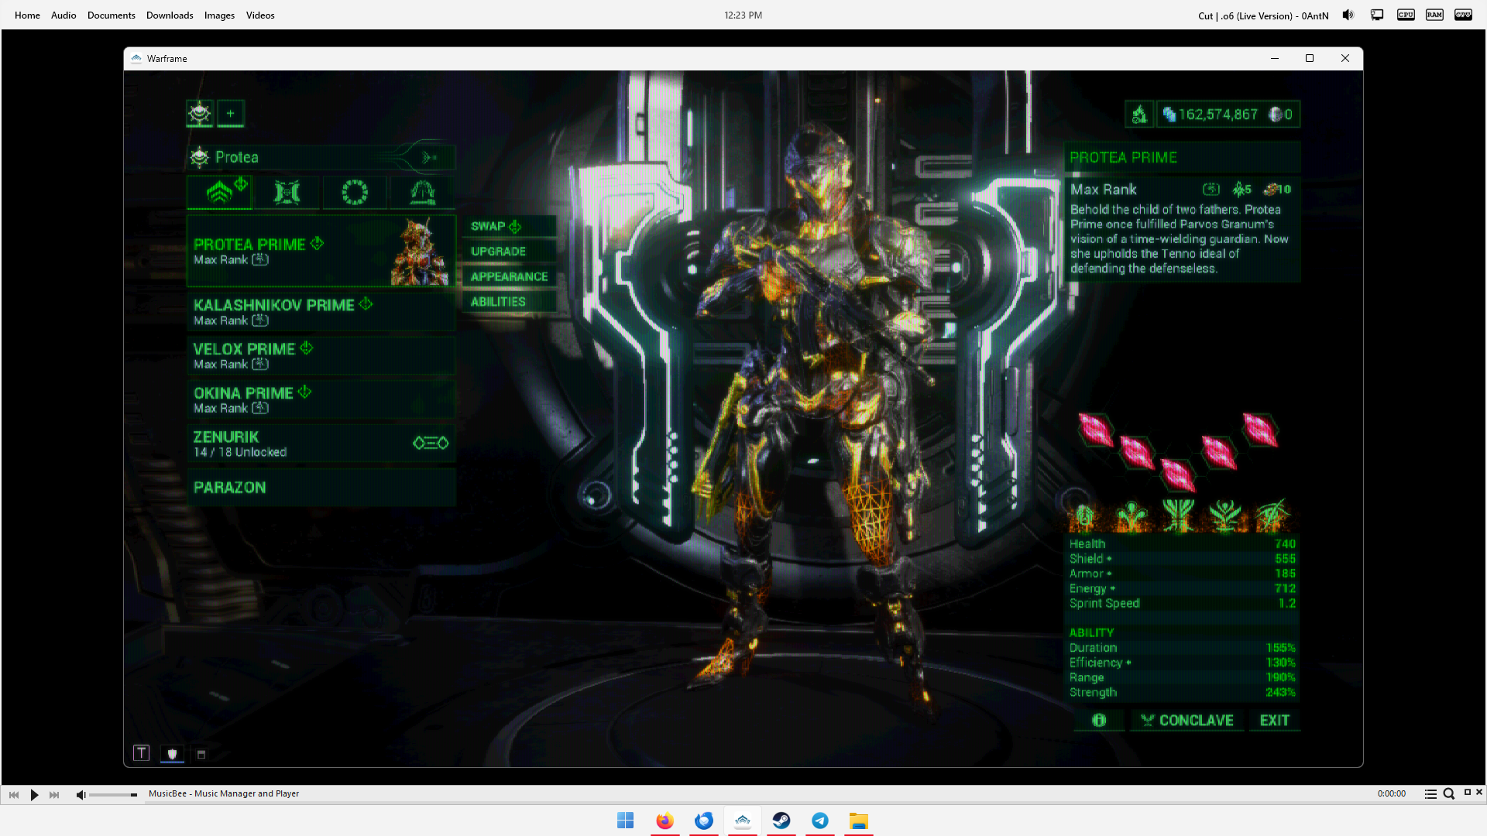
Task: Open Zenurik focus school link icon
Action: [431, 443]
